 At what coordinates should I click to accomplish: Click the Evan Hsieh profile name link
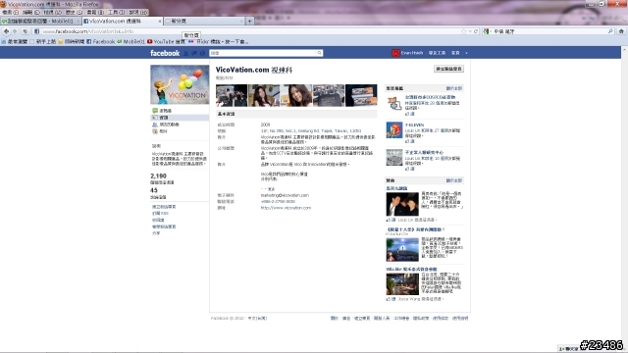[x=412, y=53]
